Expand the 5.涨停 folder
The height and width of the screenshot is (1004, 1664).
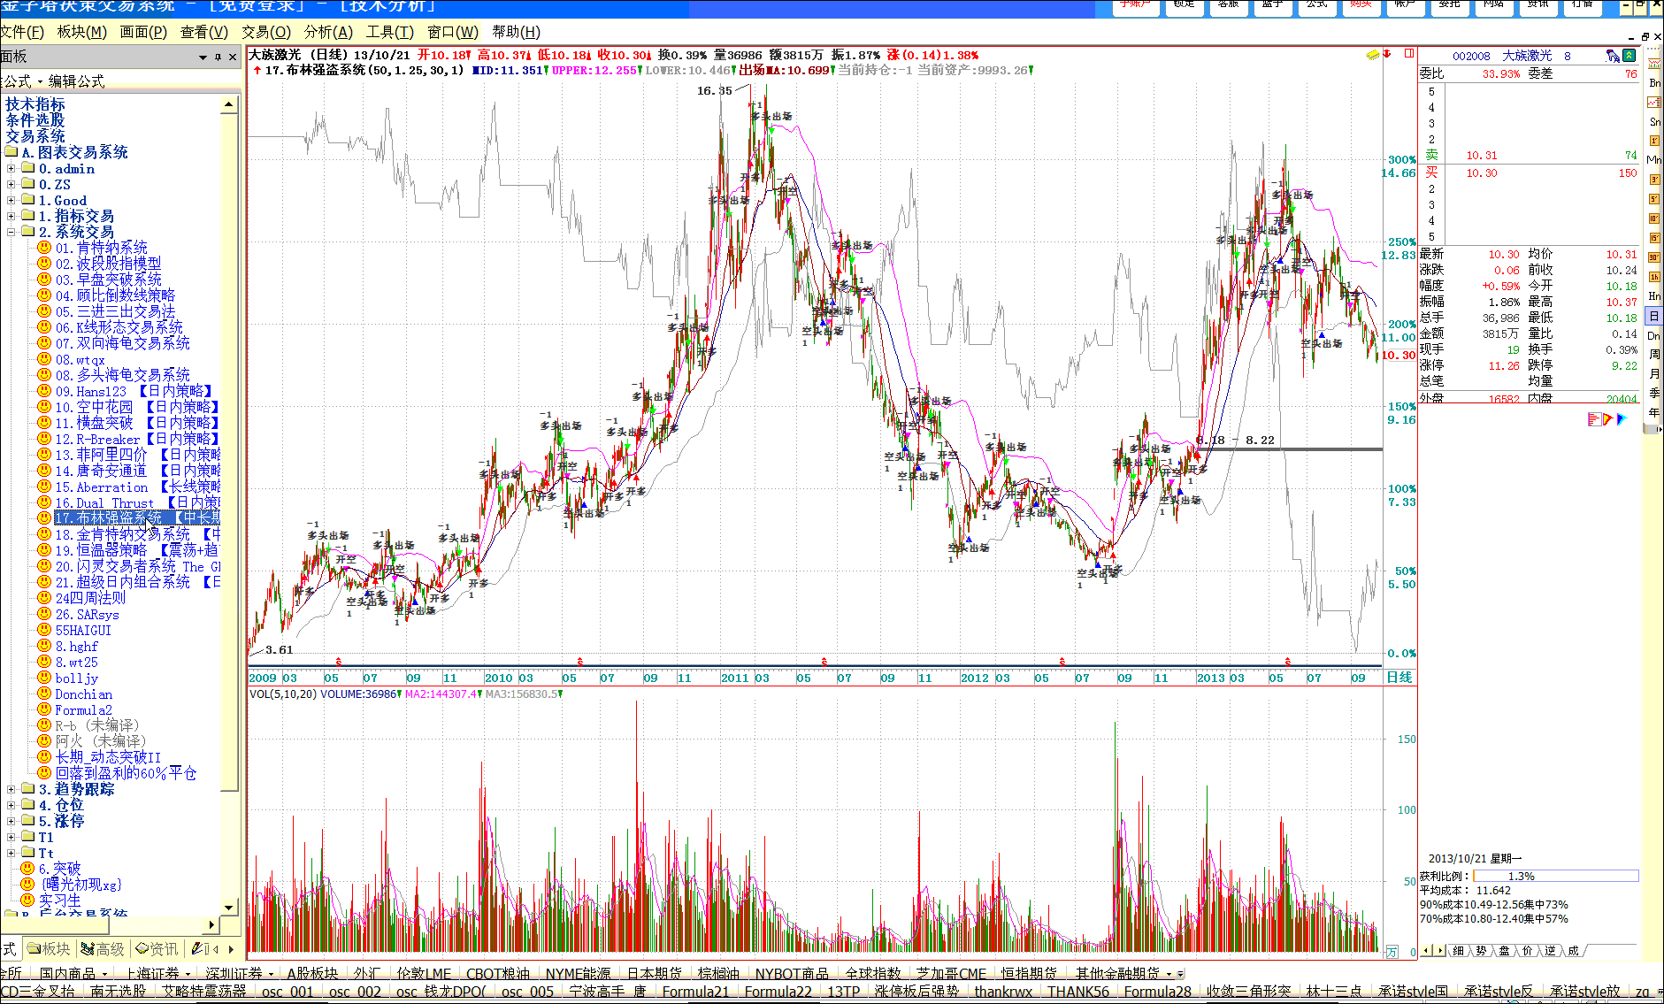tap(11, 821)
